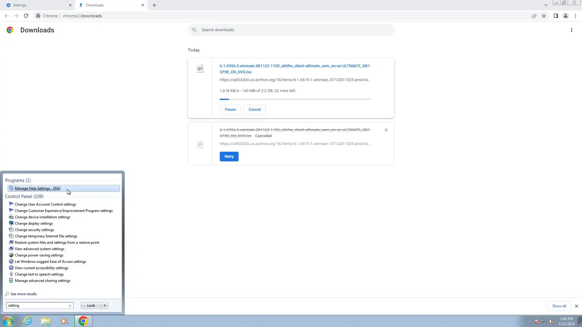Open Manage Help Settings - ENU result
Screen dimensions: 582x327
click(x=38, y=188)
